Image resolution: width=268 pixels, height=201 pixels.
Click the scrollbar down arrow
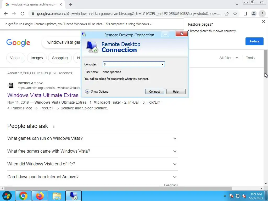click(x=266, y=184)
